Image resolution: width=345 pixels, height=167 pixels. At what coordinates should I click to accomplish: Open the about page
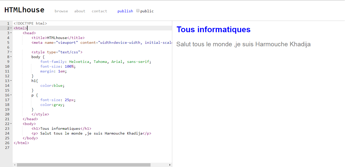click(80, 11)
